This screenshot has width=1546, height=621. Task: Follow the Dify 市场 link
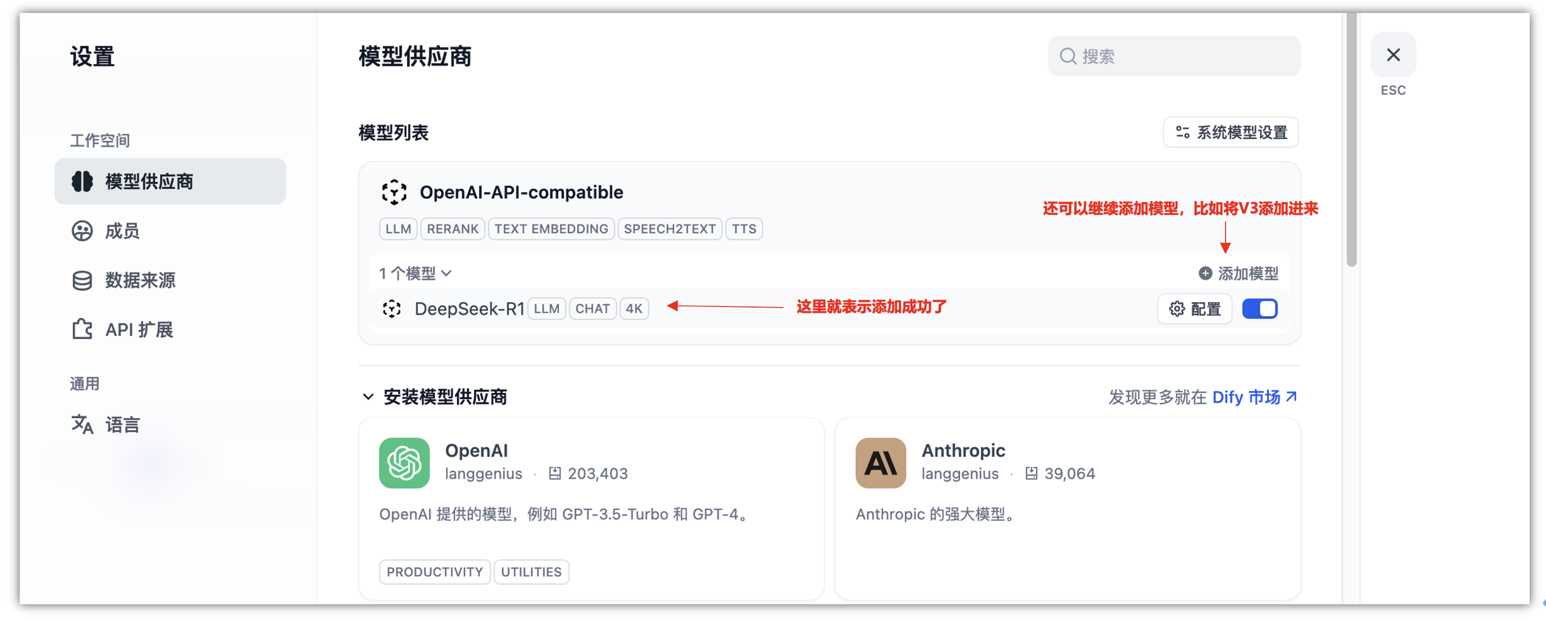click(1254, 397)
